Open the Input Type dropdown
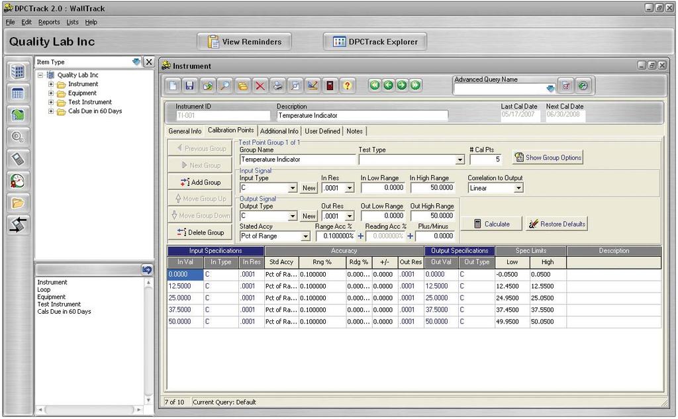The width and height of the screenshot is (678, 419). pos(293,188)
